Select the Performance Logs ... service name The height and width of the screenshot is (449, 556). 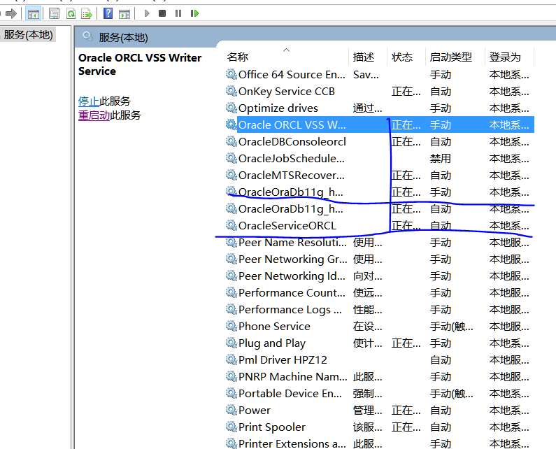pyautogui.click(x=290, y=310)
